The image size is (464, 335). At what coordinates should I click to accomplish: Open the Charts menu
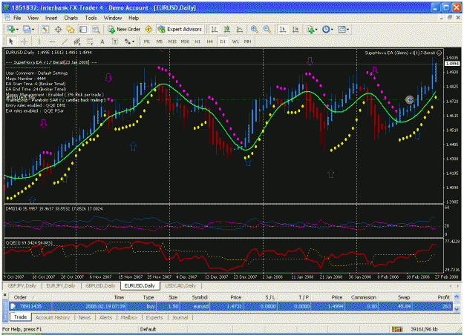[x=71, y=18]
